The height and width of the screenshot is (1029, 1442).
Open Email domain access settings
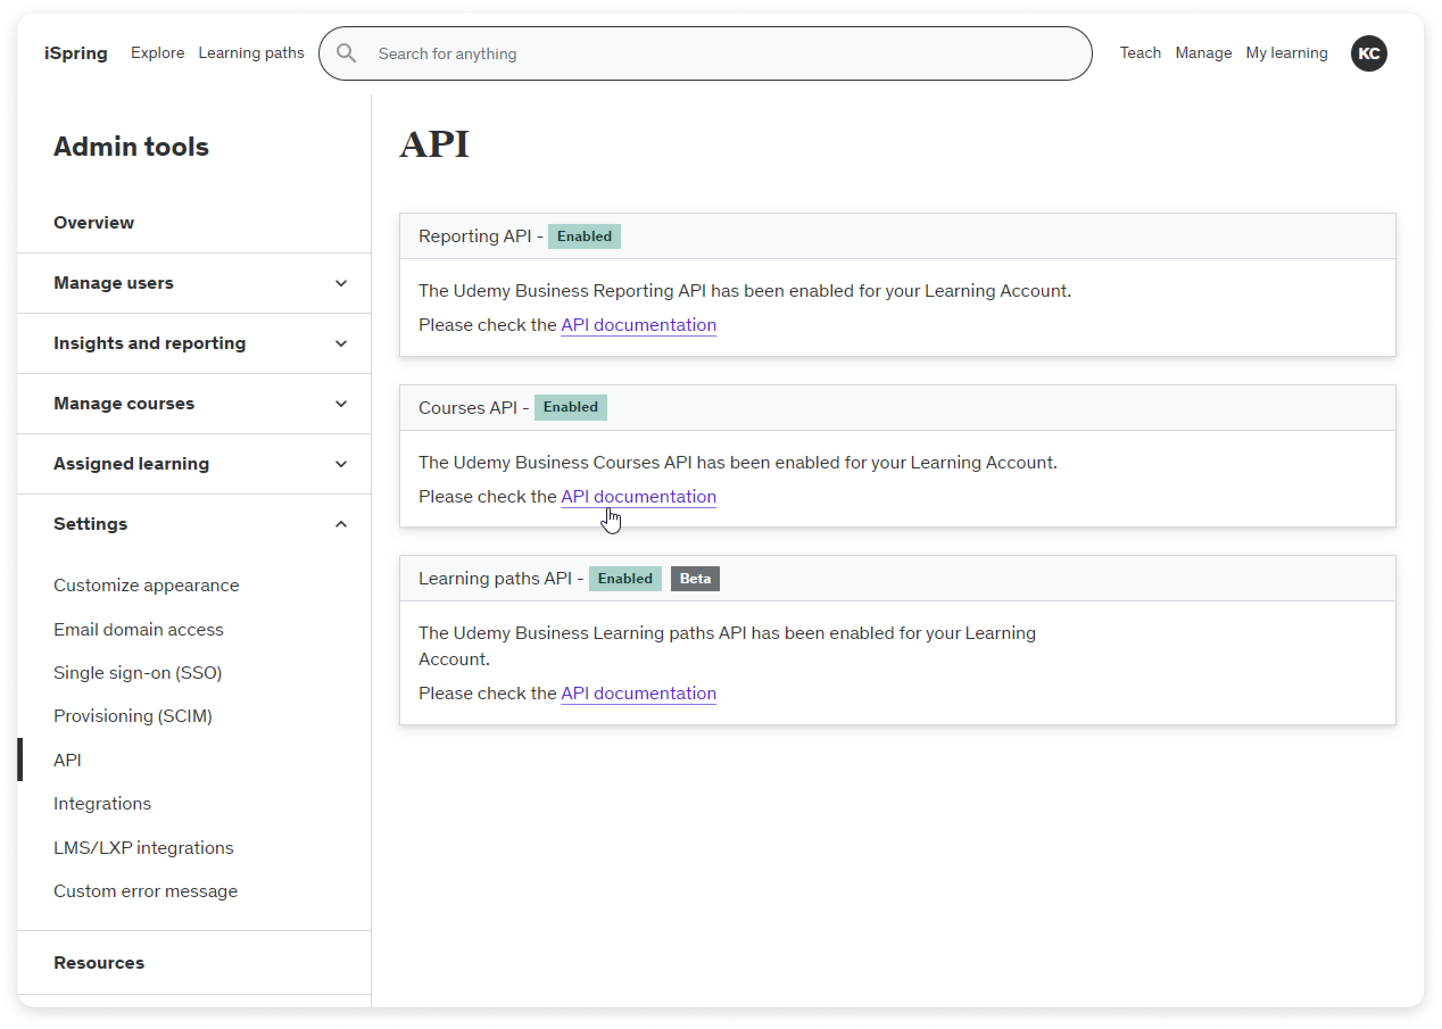(139, 630)
